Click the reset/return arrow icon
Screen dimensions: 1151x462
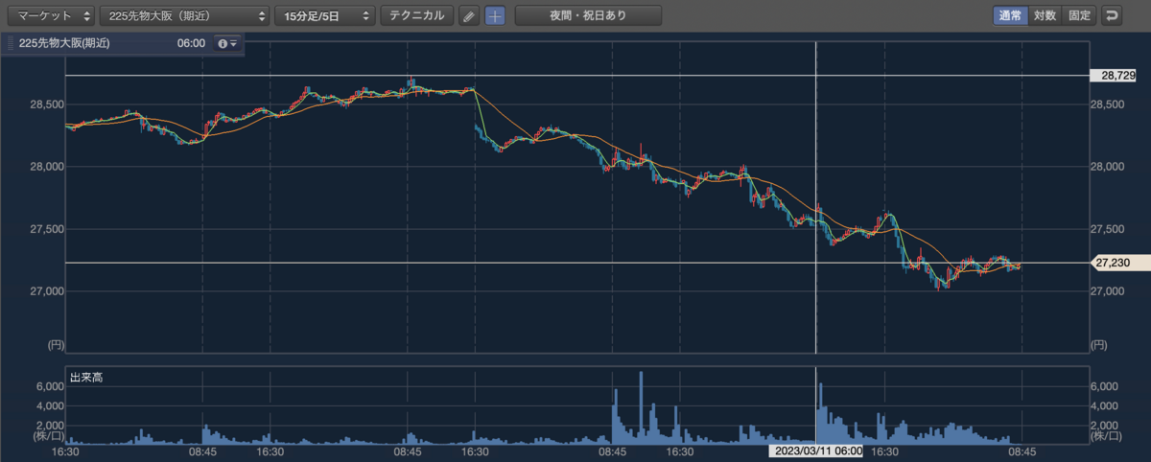point(1112,15)
